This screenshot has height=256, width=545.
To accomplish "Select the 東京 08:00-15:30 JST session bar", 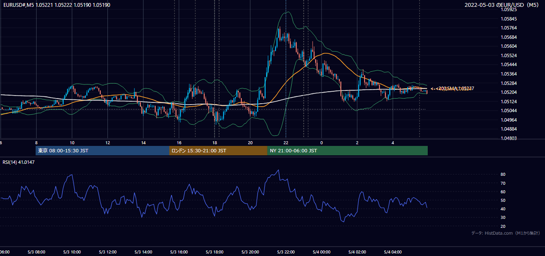I will 102,151.
